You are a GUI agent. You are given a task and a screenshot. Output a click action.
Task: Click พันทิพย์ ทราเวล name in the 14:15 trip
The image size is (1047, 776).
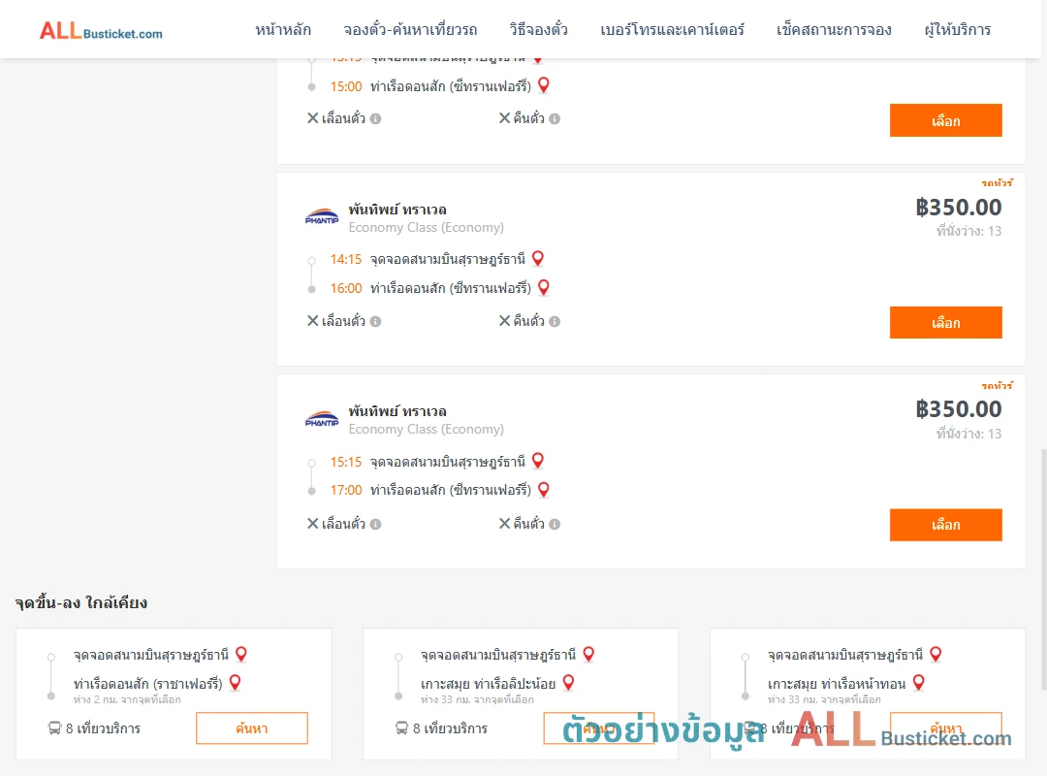(x=397, y=210)
